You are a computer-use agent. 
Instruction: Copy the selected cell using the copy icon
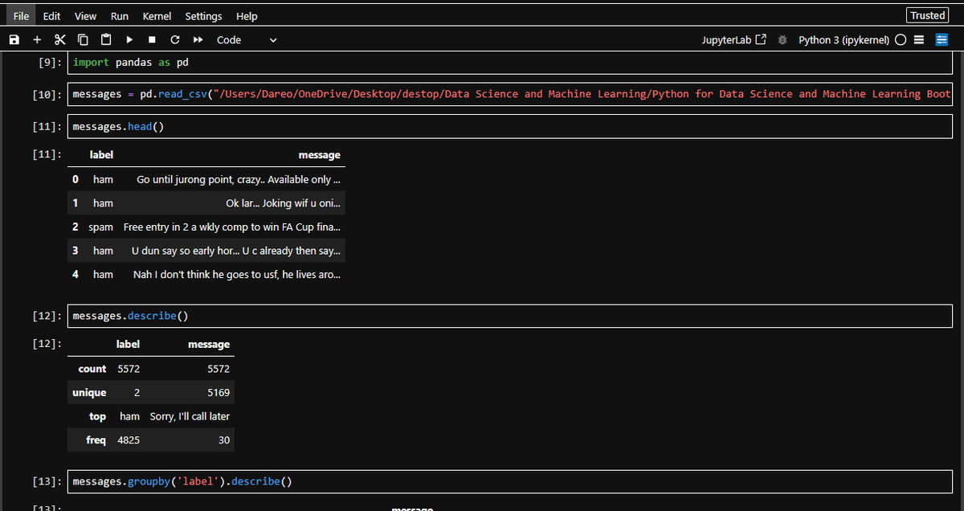point(83,39)
